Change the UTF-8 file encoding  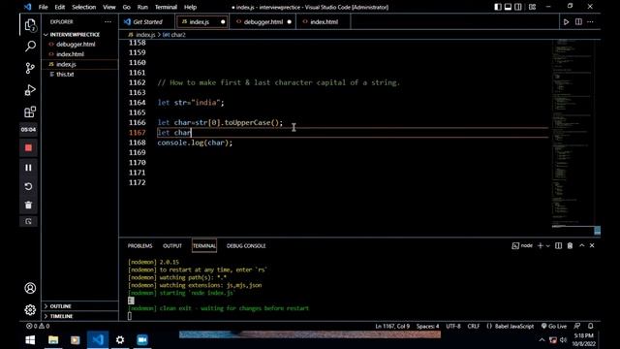453,326
